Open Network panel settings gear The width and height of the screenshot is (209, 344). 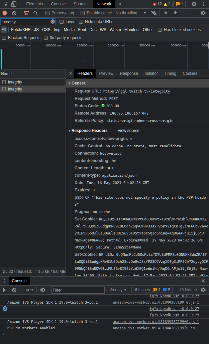pos(203,13)
